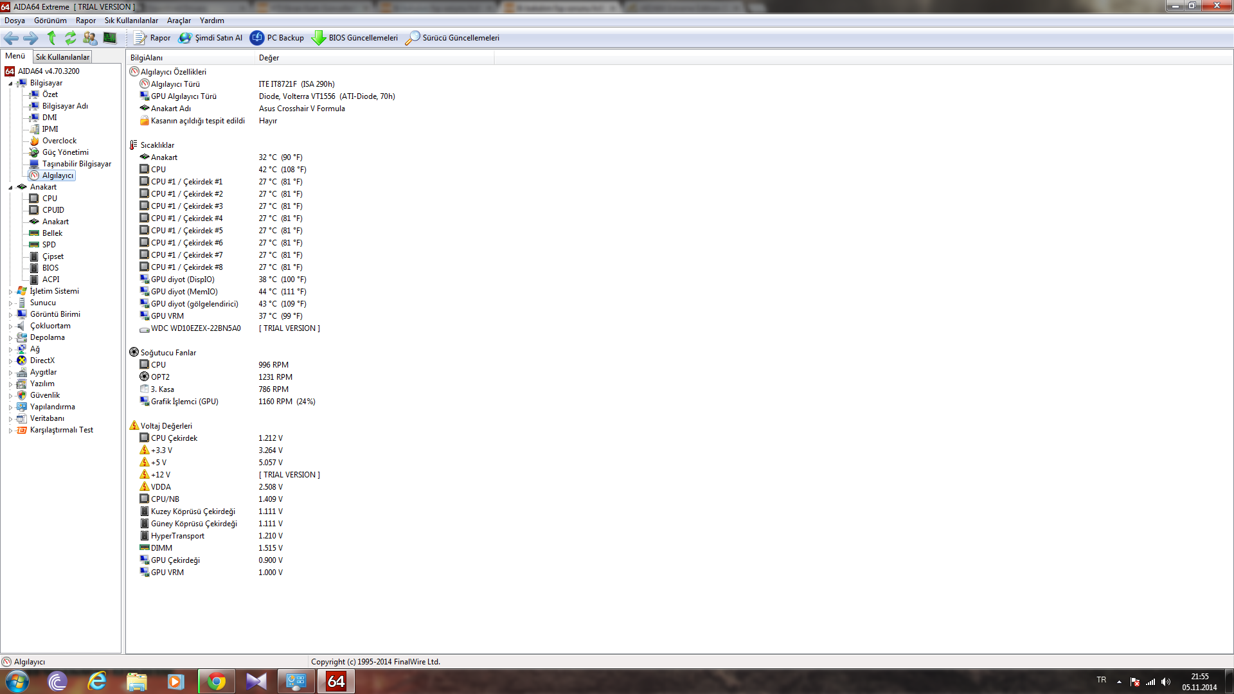
Task: Select Overclock in the tree
Action: coord(59,141)
